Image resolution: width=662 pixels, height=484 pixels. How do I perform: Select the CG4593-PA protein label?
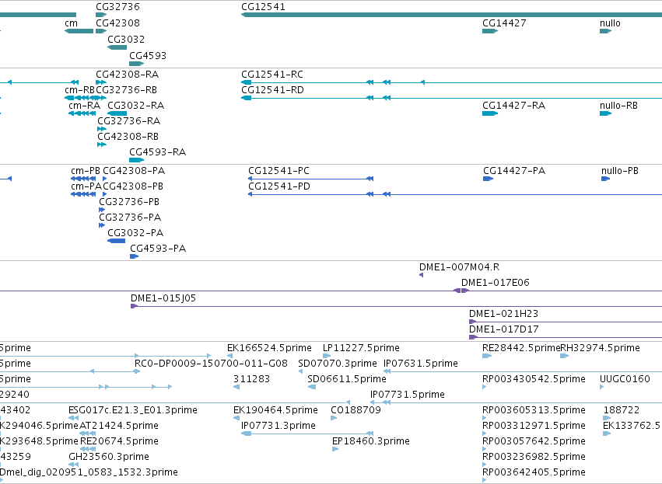pyautogui.click(x=158, y=249)
